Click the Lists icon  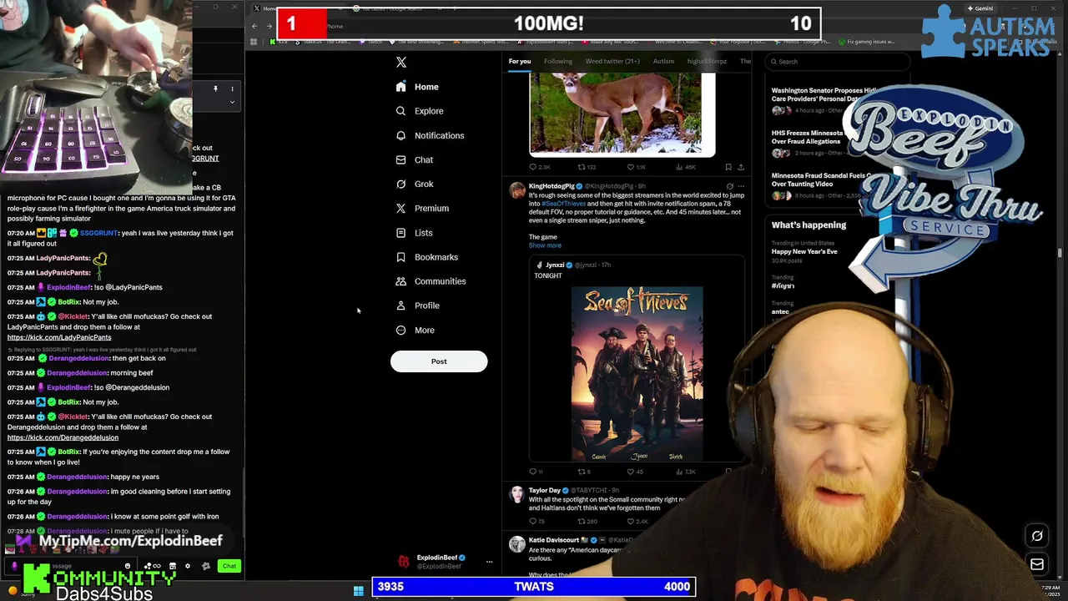point(401,233)
